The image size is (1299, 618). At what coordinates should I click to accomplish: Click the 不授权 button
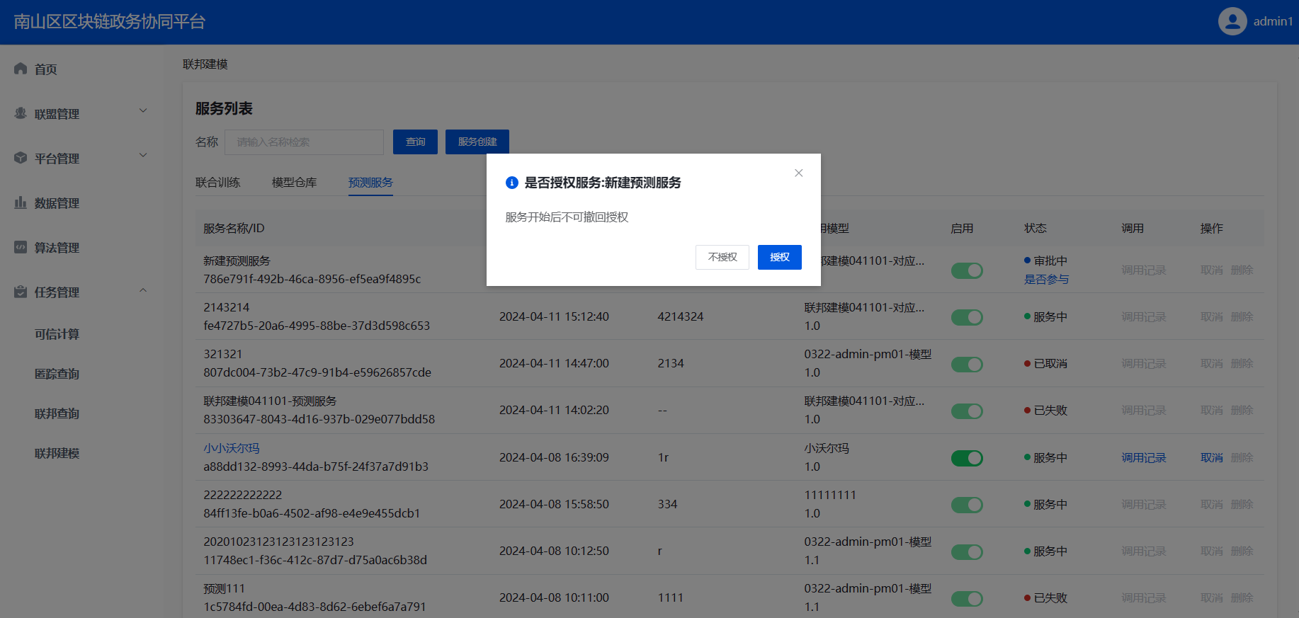coord(722,257)
